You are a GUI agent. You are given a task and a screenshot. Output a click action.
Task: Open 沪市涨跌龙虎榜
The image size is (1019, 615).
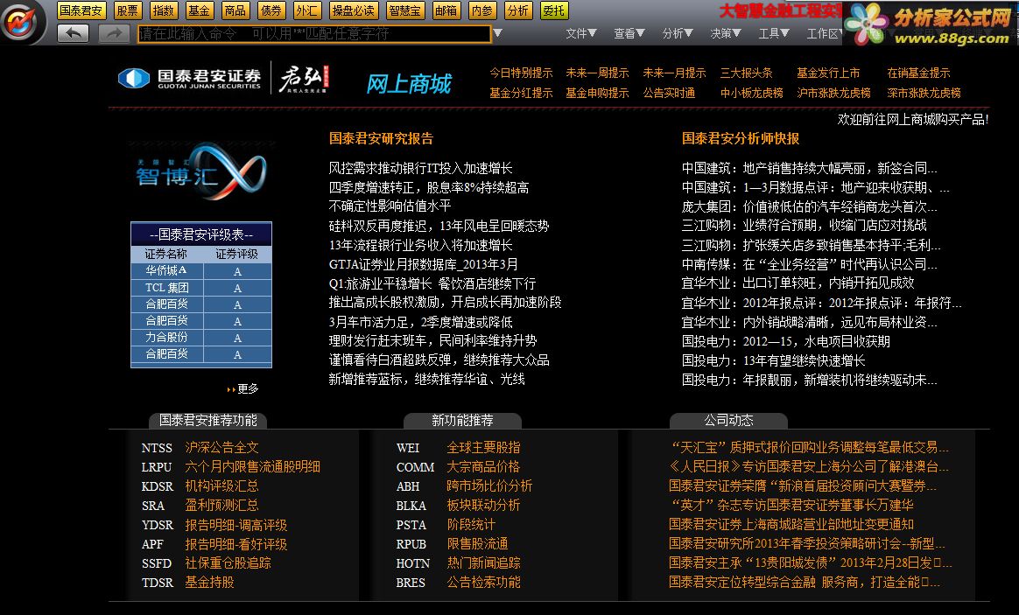833,93
